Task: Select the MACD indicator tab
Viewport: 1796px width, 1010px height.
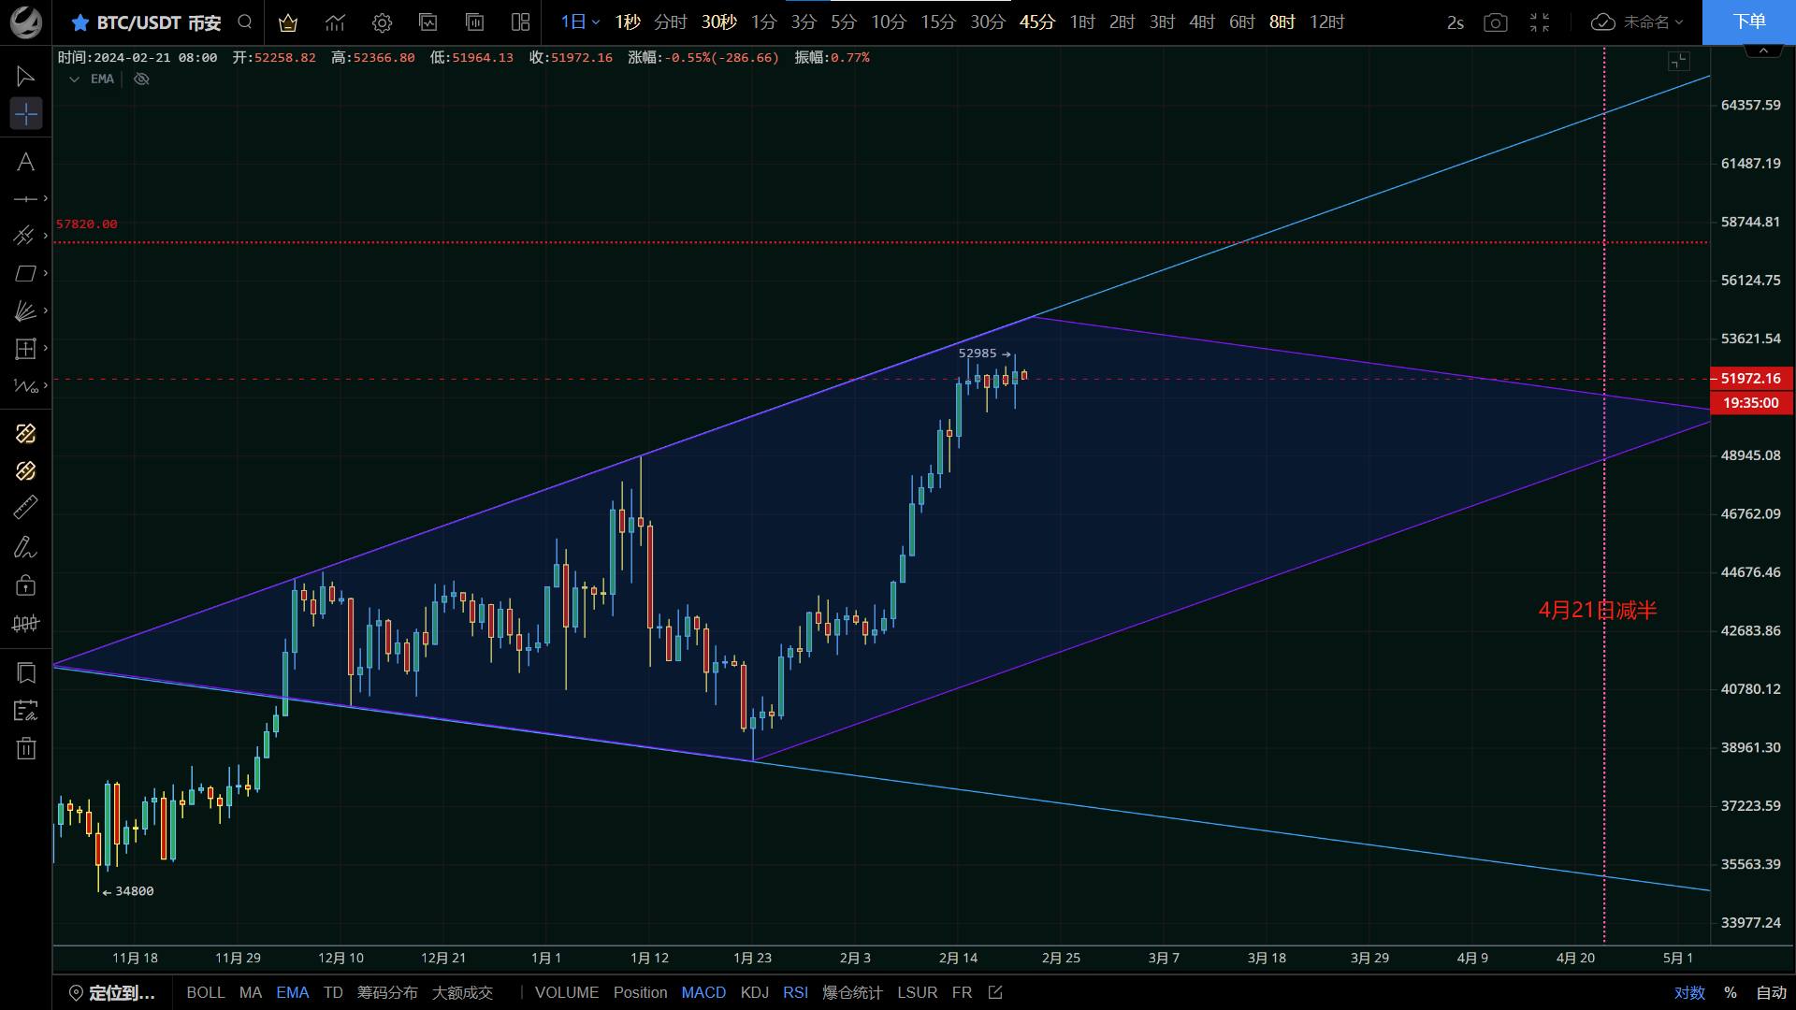Action: [x=703, y=992]
